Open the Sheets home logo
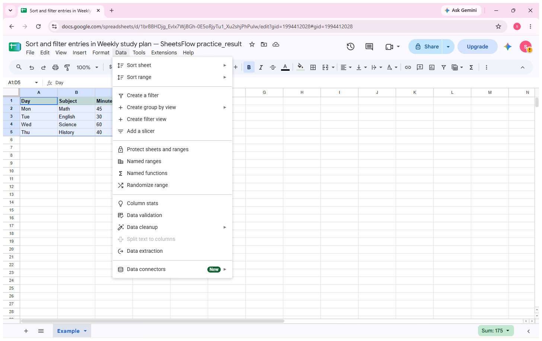Viewport: 542px width, 341px height. pos(15,47)
